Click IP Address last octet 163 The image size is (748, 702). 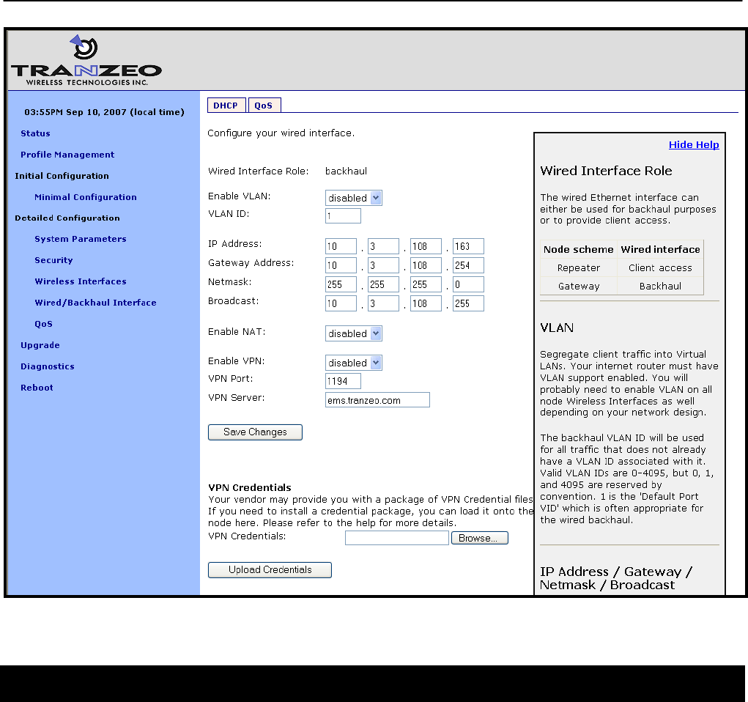coord(468,246)
